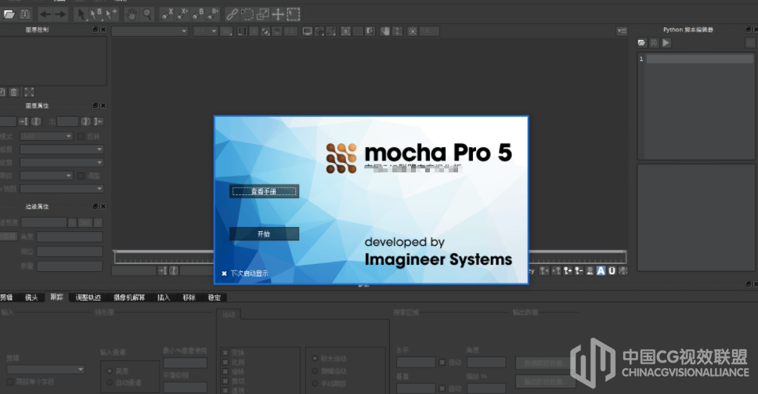Undock the 图层控制 panel float icon

click(96, 30)
